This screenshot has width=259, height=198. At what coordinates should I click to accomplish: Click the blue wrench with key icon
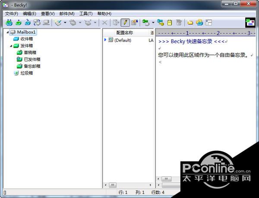coord(161,22)
